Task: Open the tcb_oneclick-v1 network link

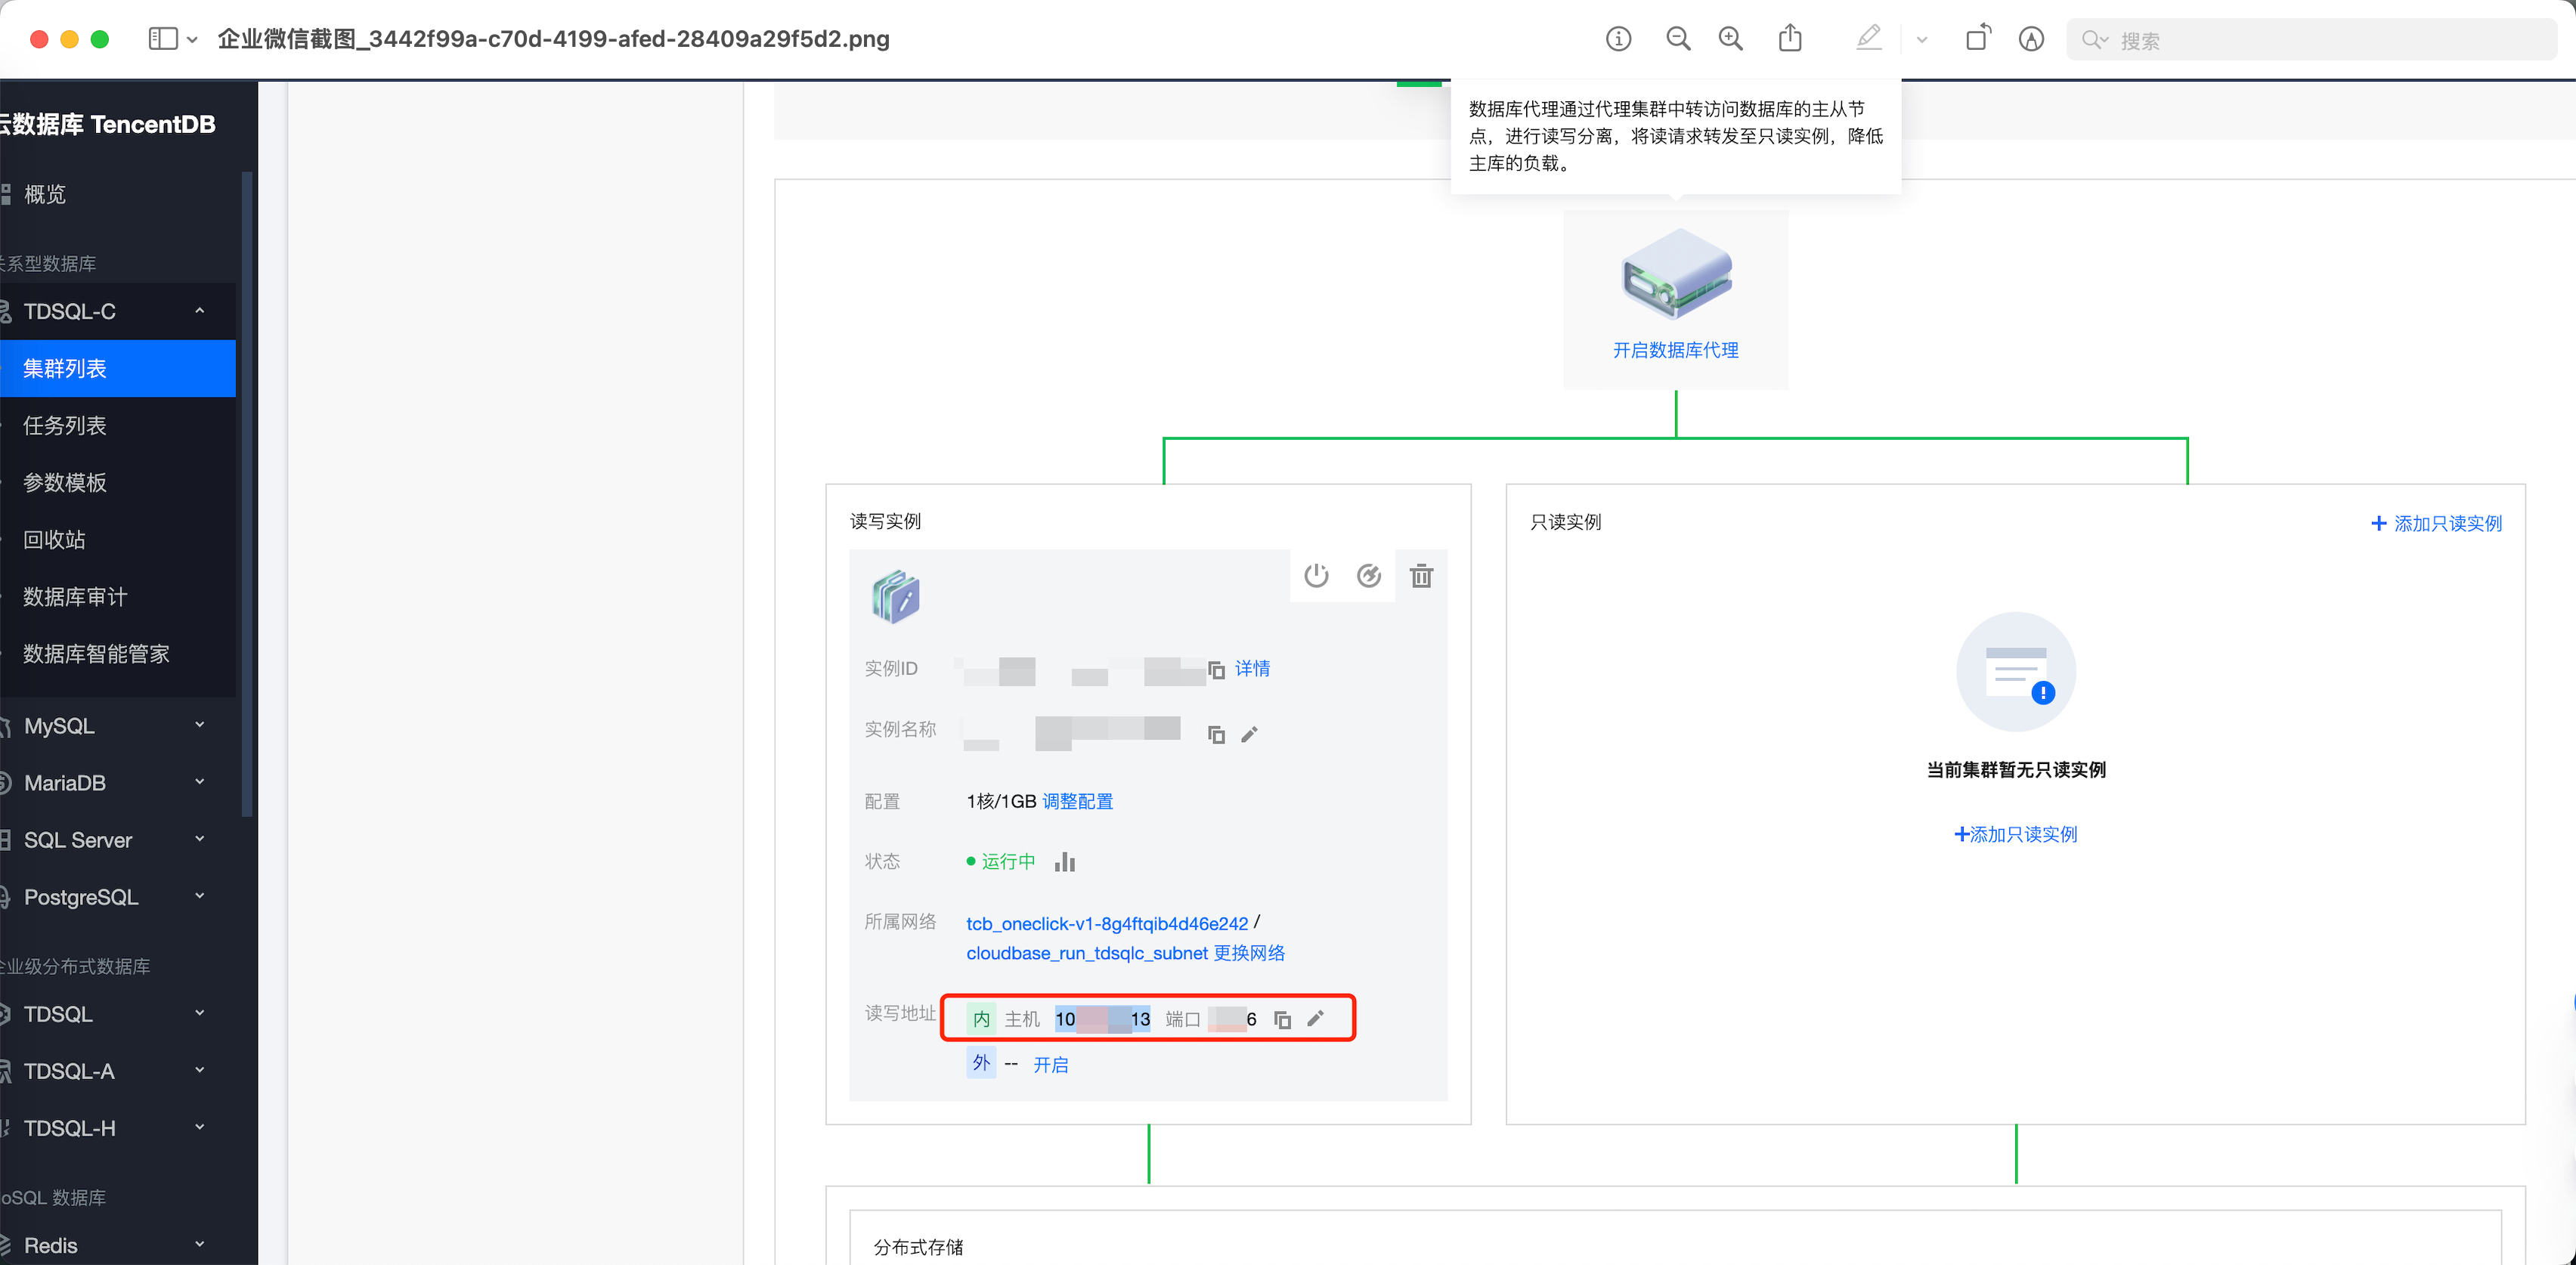Action: [1107, 923]
